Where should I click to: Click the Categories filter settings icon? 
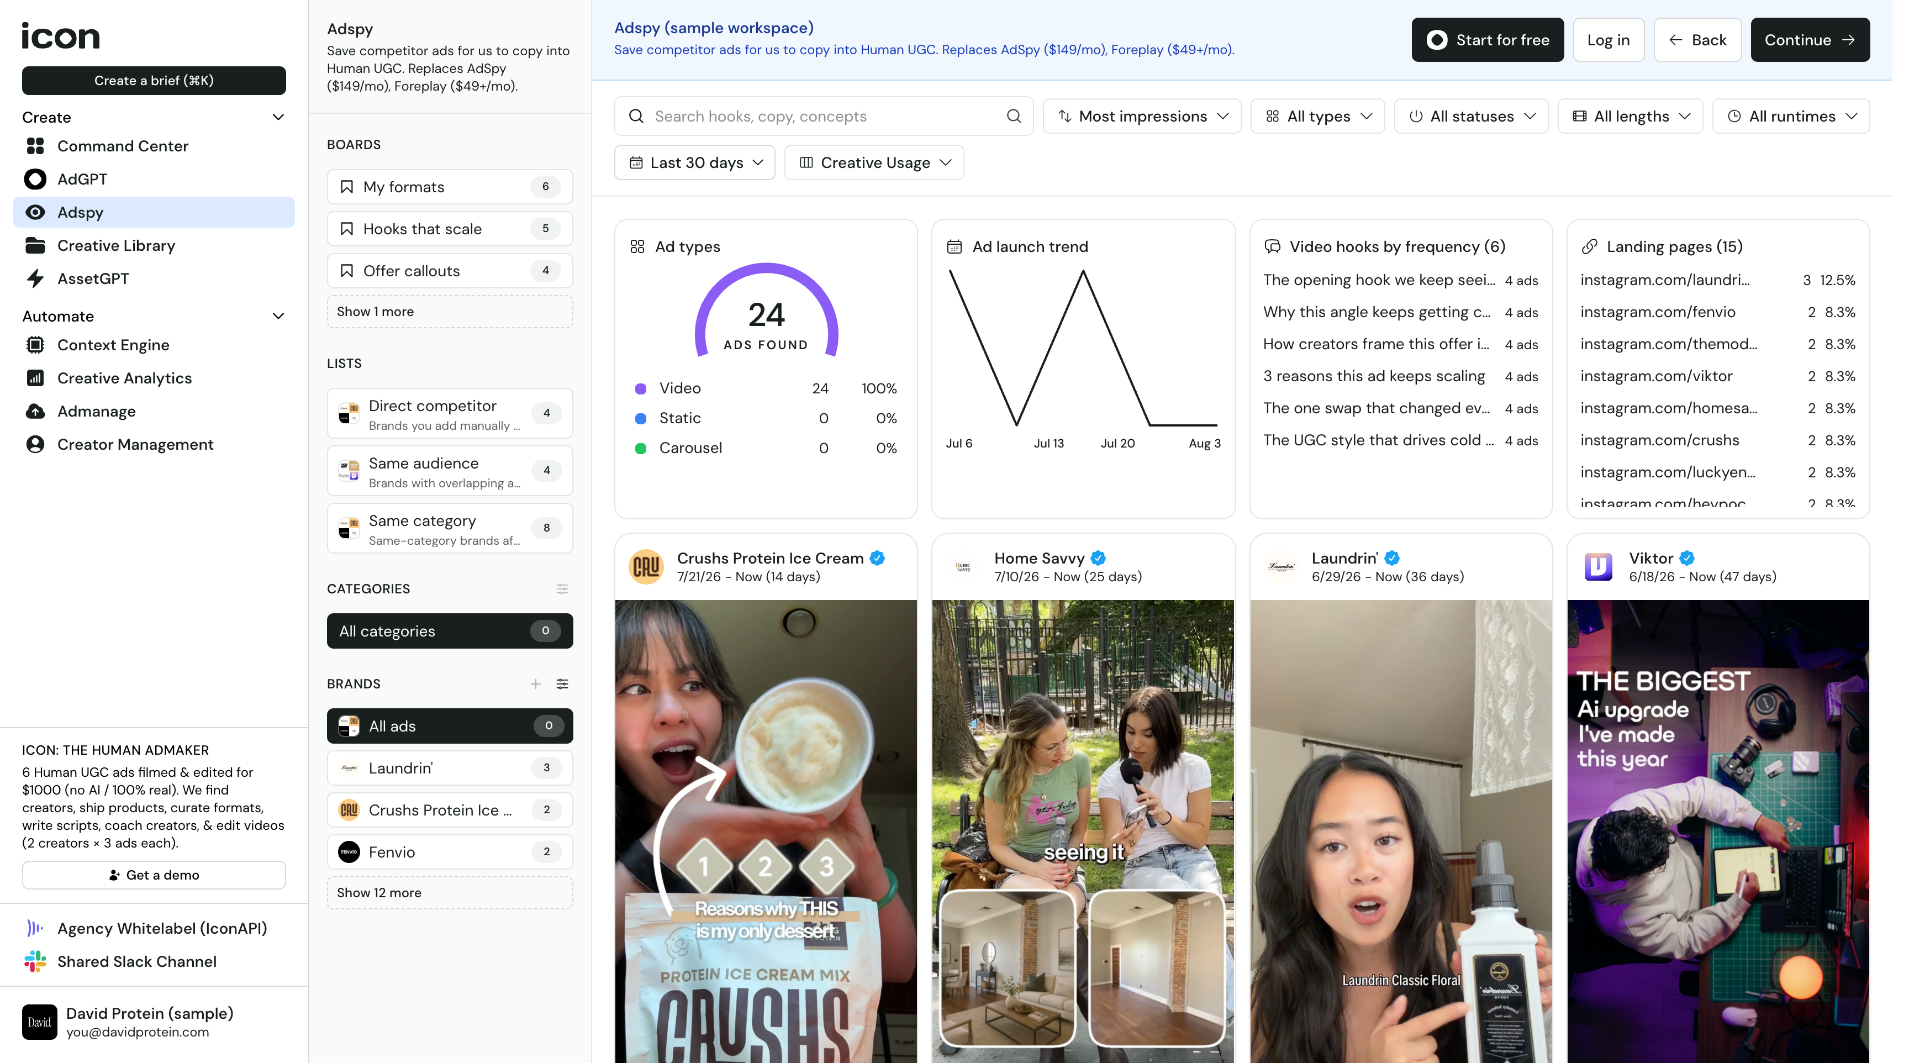[x=562, y=588]
